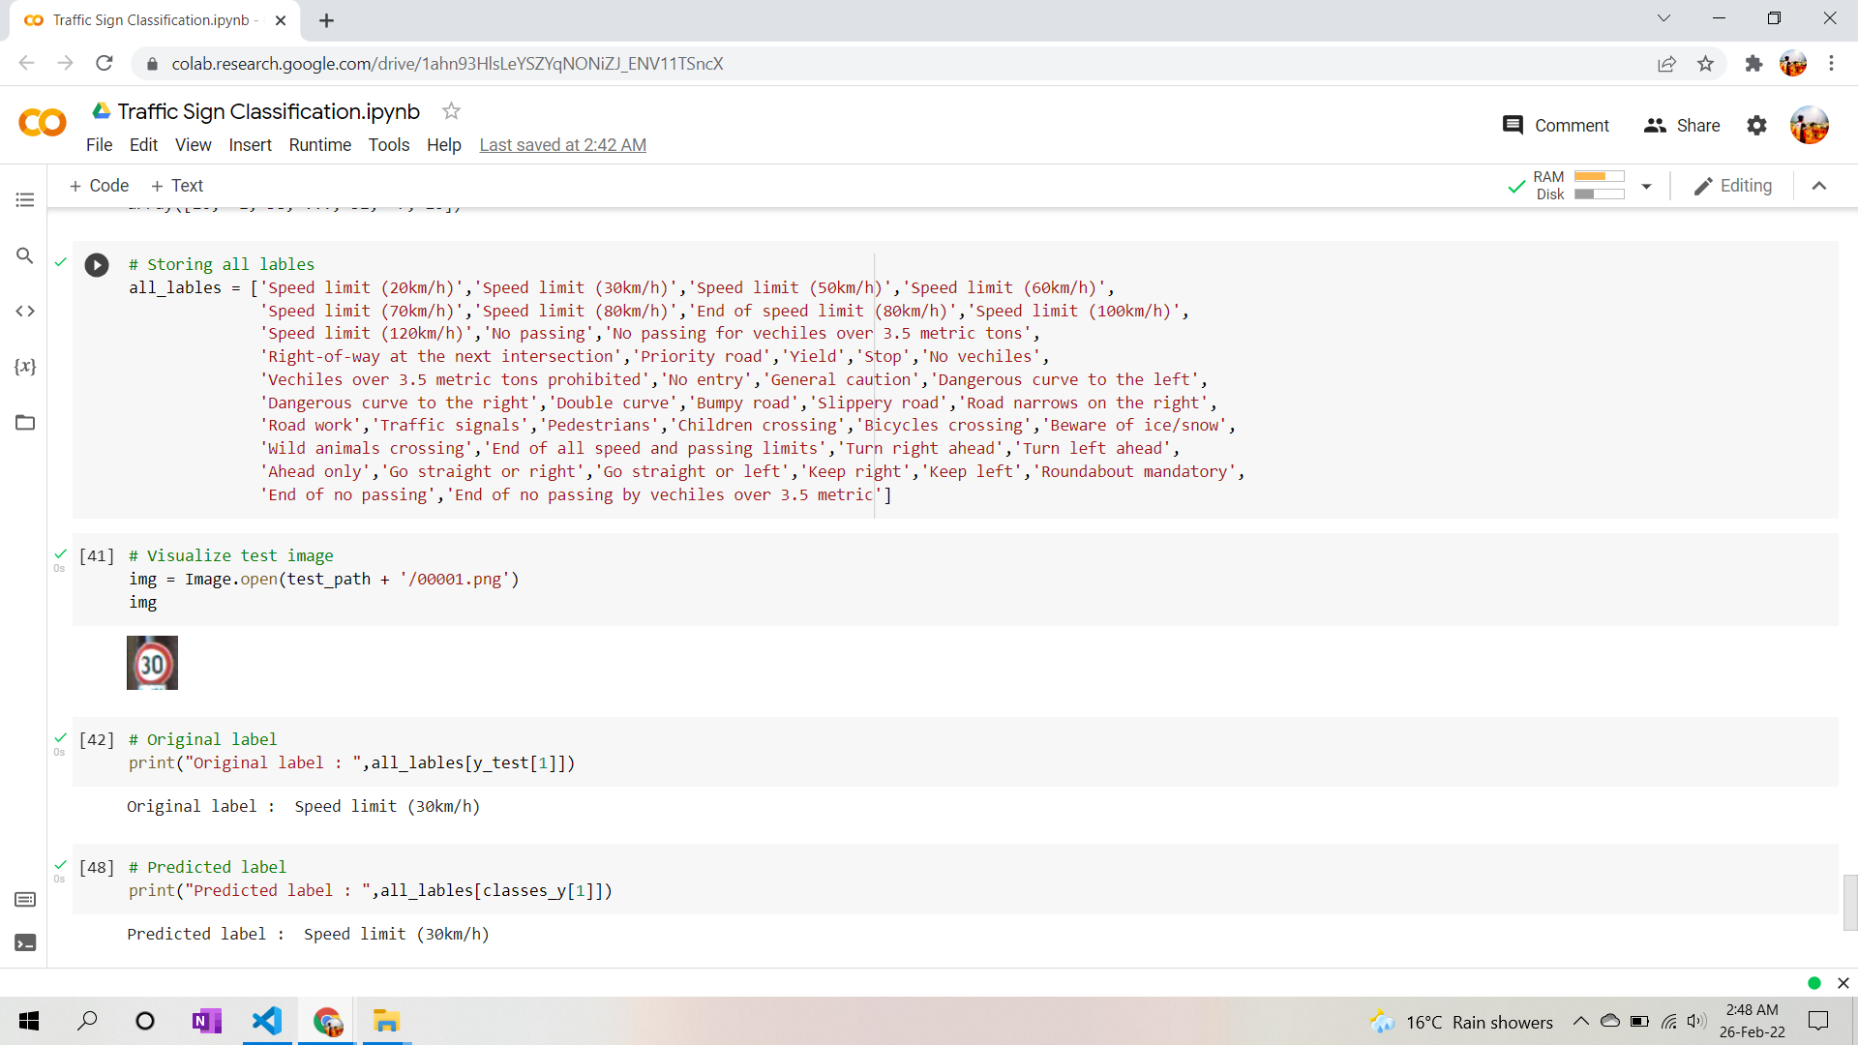Open the command palette icon
Screen dimensions: 1858x1045
[25, 900]
